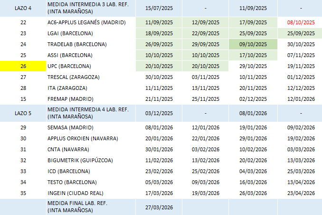Click the final measurement date 27/03/2026

pos(158,207)
